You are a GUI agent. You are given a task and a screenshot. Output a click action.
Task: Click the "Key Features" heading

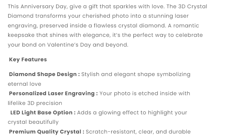pyautogui.click(x=28, y=60)
